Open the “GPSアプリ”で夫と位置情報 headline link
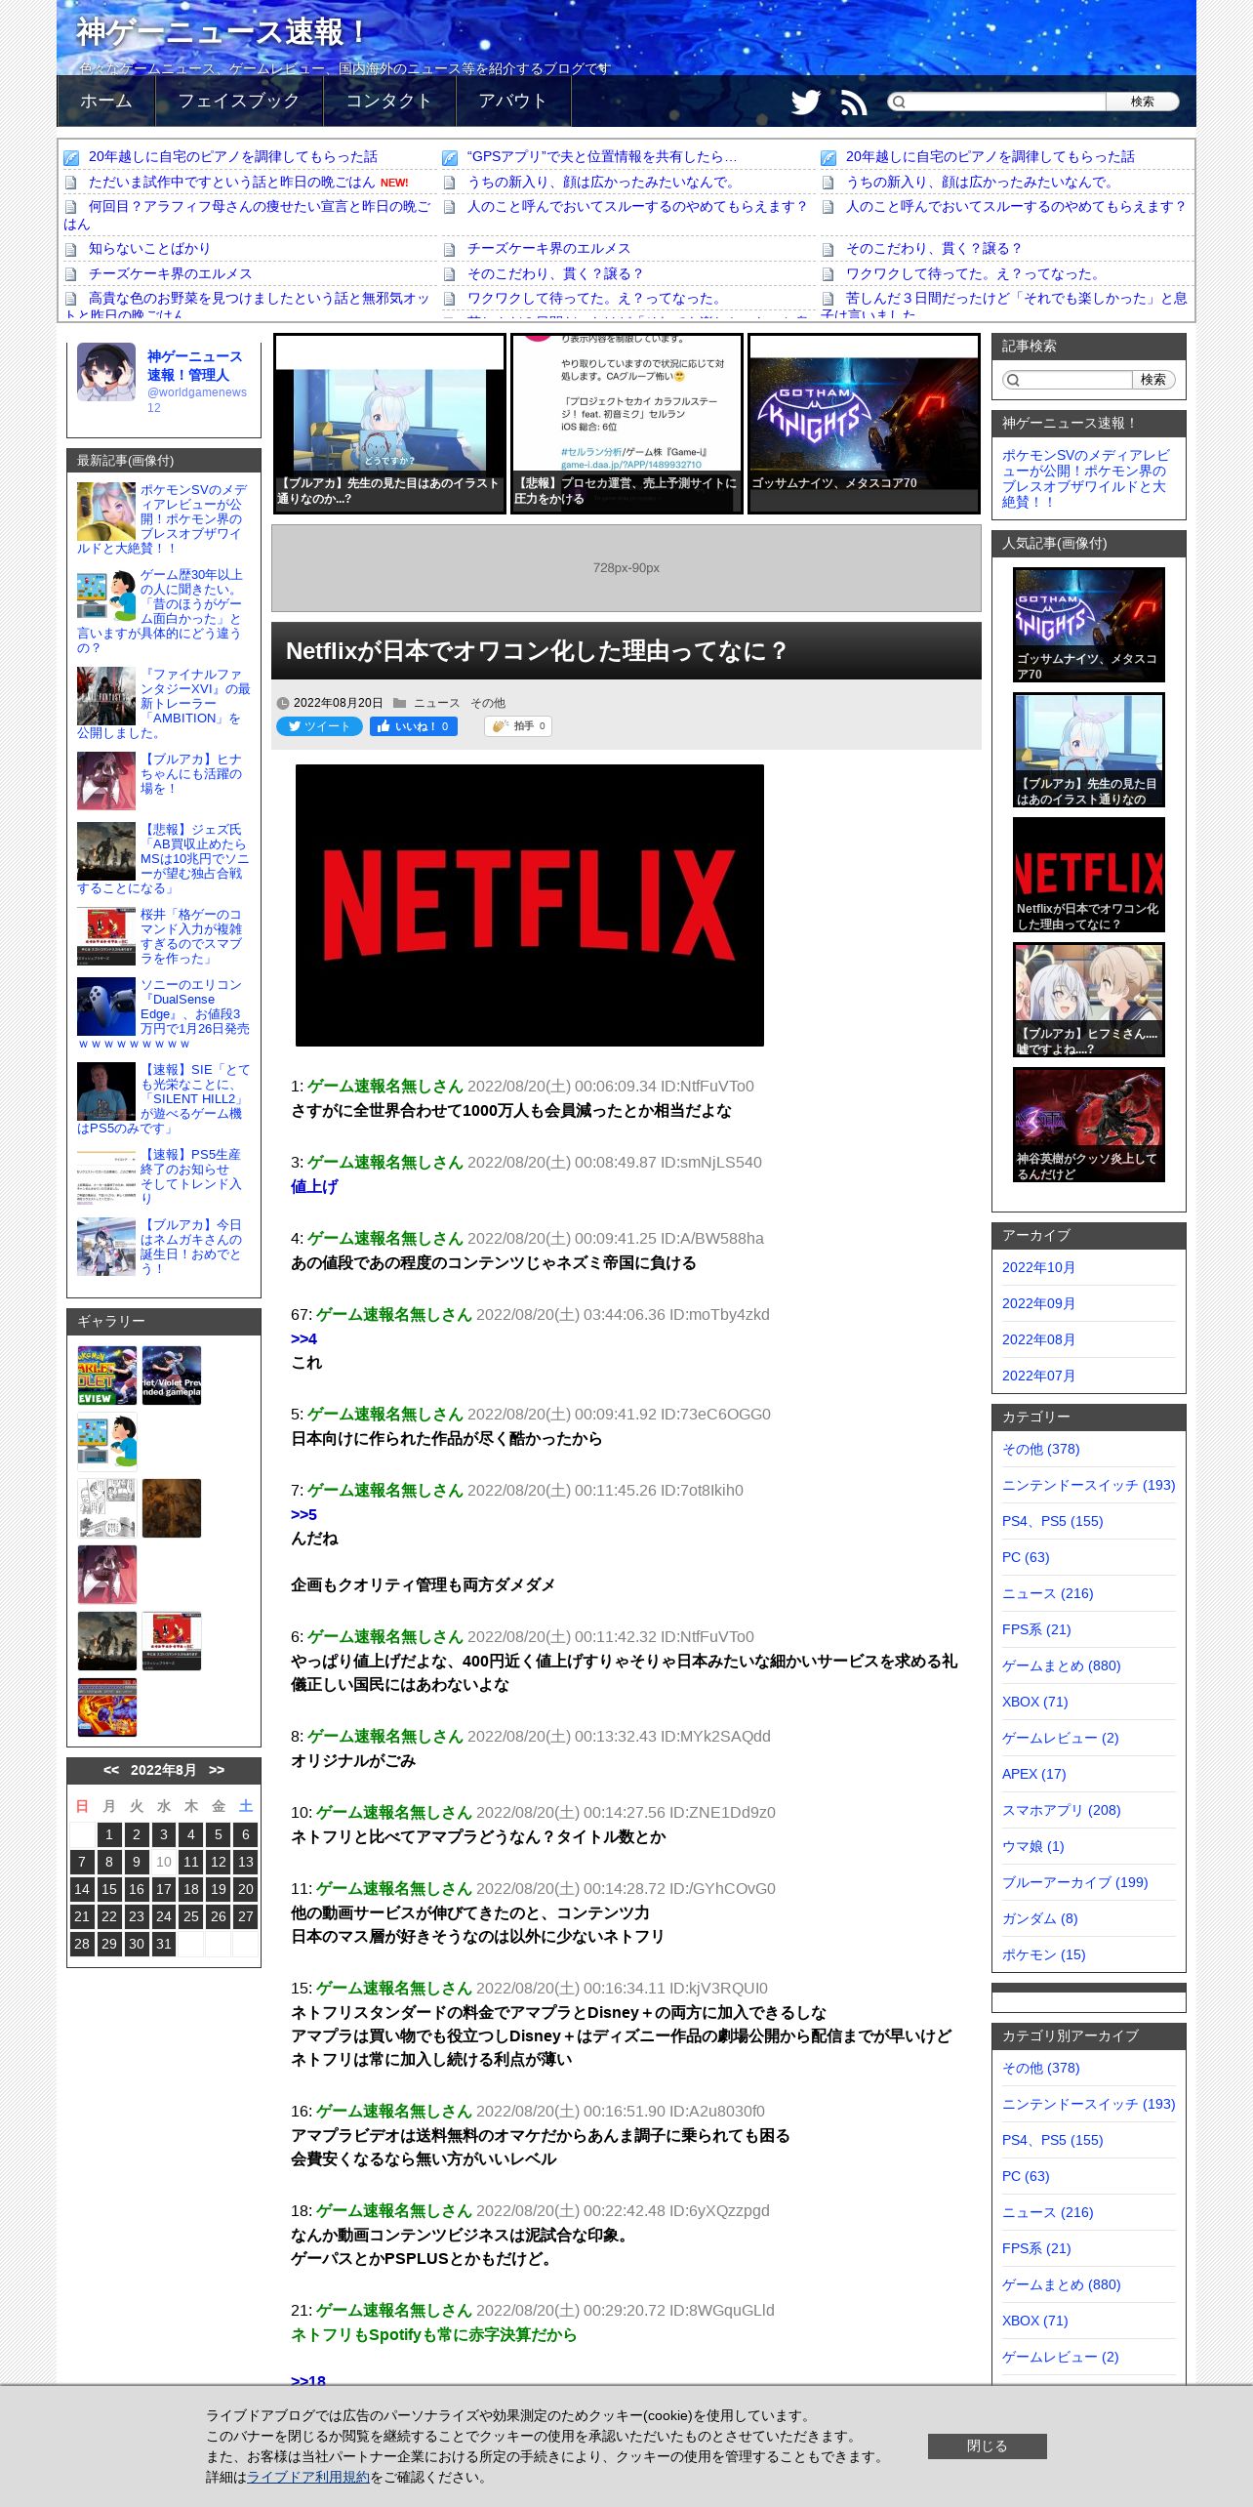This screenshot has height=2507, width=1253. coord(602,156)
